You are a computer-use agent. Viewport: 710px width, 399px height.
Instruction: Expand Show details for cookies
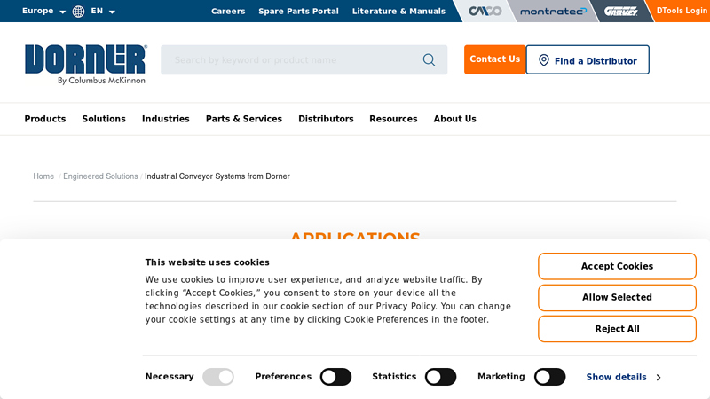pos(623,377)
